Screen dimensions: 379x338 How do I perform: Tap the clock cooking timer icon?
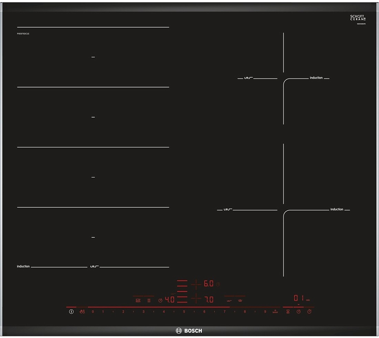[298, 312]
